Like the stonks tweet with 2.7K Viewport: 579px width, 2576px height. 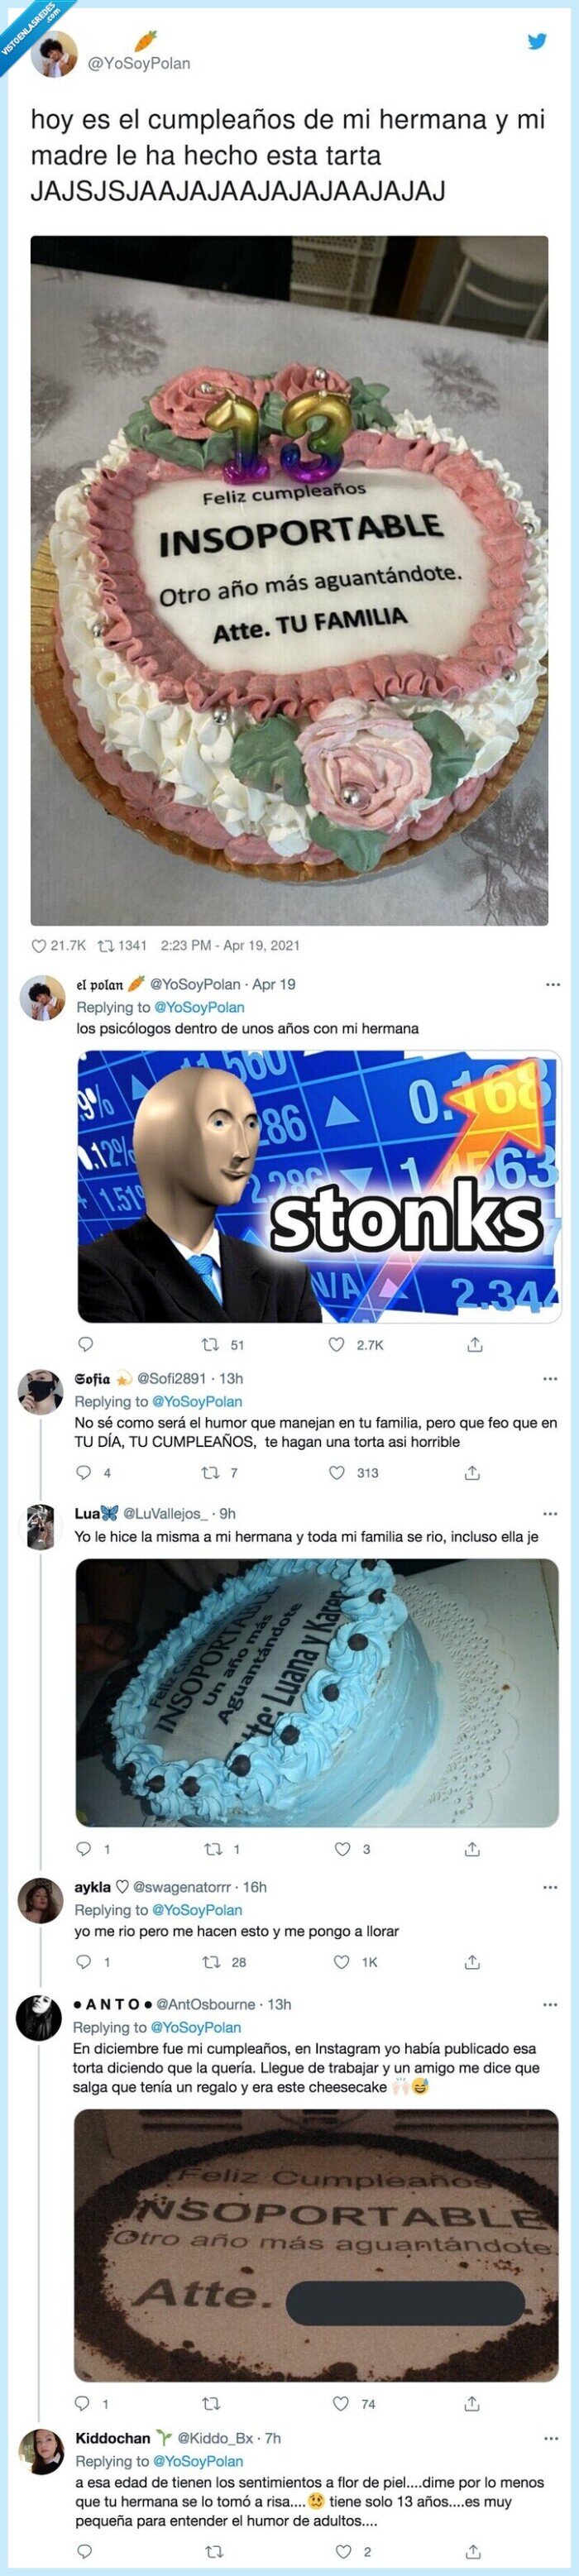337,1344
